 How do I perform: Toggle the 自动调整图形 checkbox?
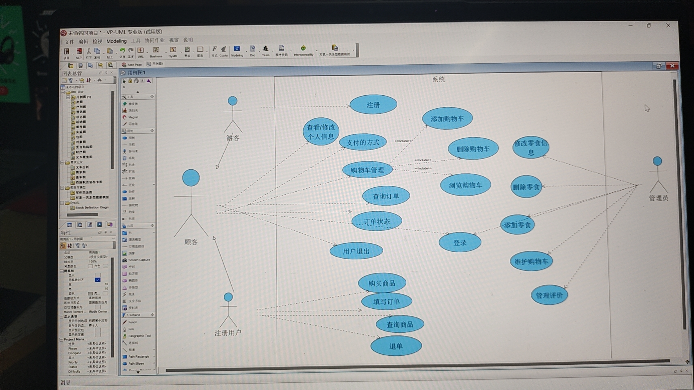tap(98, 307)
